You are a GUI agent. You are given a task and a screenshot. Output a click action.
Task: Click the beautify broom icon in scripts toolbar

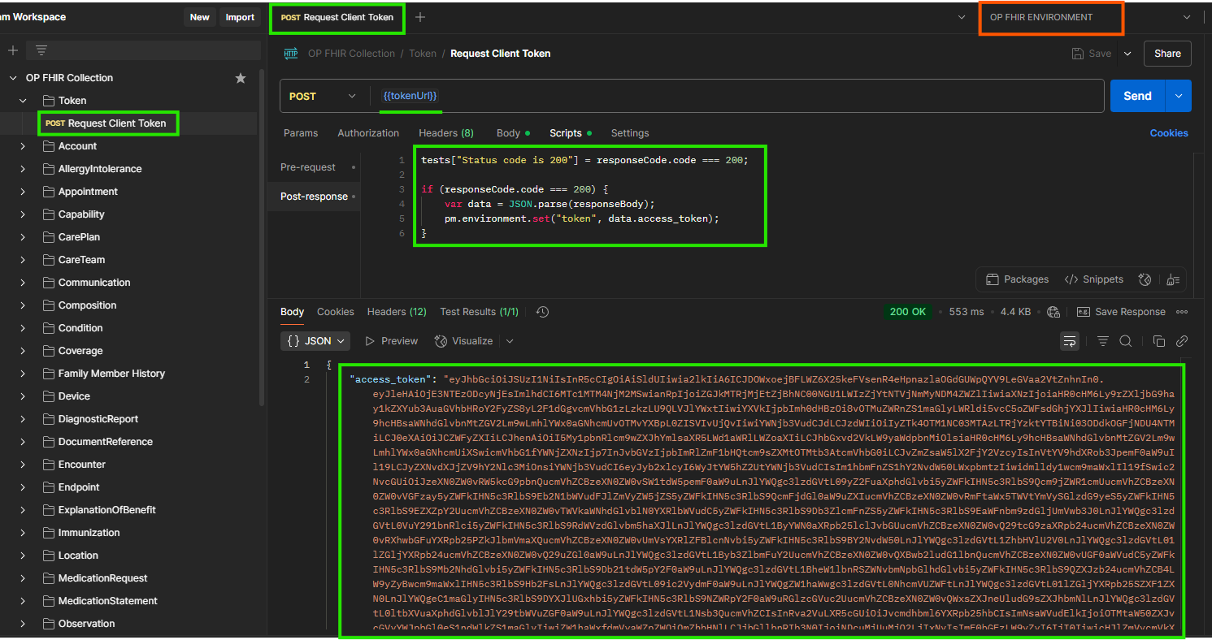click(1172, 279)
